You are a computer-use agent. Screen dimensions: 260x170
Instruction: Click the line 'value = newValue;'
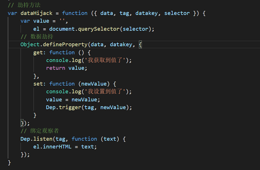pos(73,99)
